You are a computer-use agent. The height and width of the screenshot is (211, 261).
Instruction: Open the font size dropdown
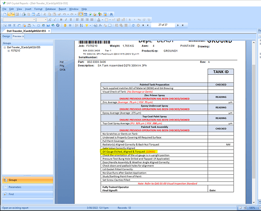[x=45, y=19]
